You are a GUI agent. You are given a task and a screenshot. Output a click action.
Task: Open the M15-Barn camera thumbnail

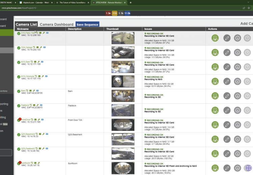pyautogui.click(x=123, y=67)
